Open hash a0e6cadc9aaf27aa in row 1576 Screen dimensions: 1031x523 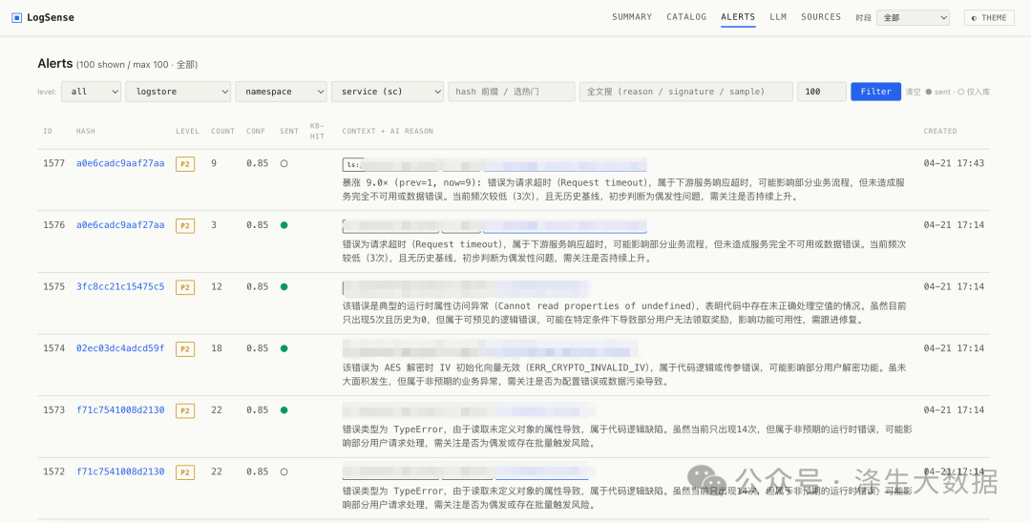(x=120, y=224)
